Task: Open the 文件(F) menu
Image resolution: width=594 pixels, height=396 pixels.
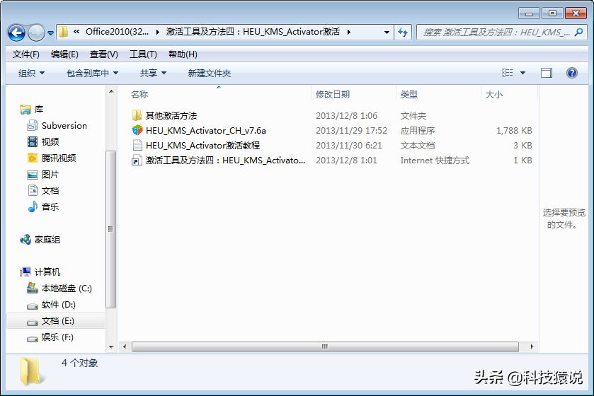Action: coord(25,54)
